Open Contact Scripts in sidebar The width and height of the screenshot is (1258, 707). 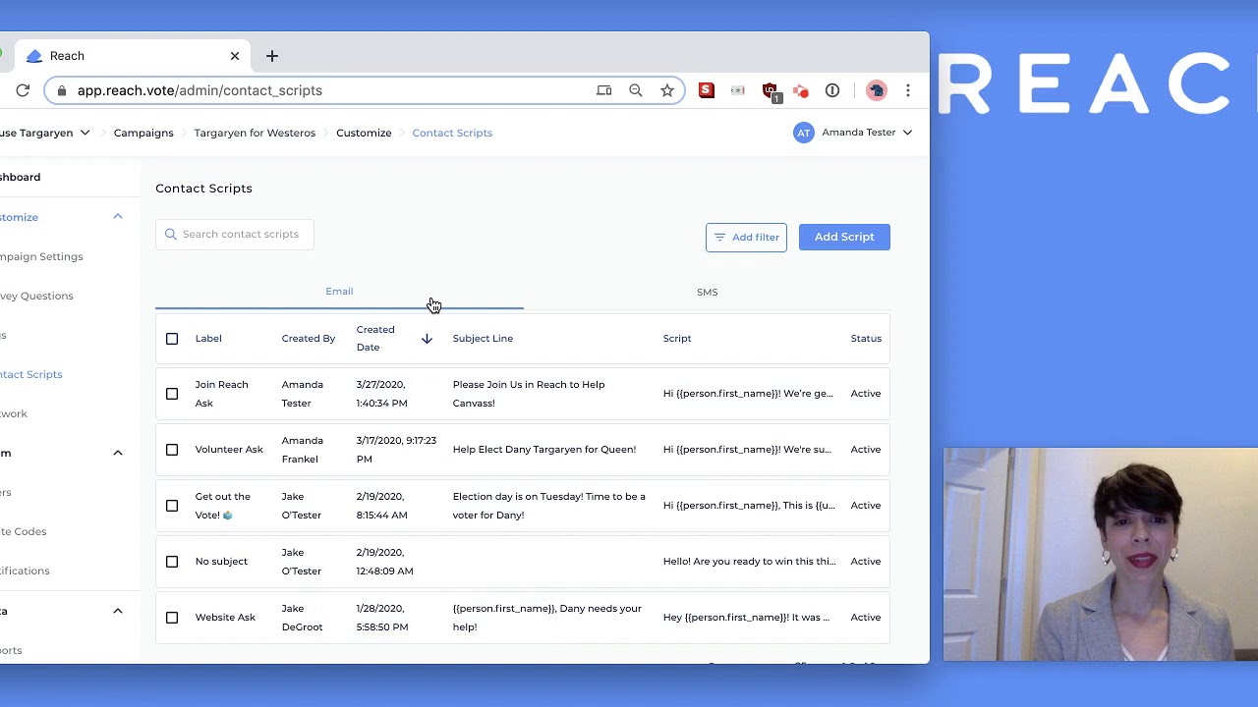30,374
